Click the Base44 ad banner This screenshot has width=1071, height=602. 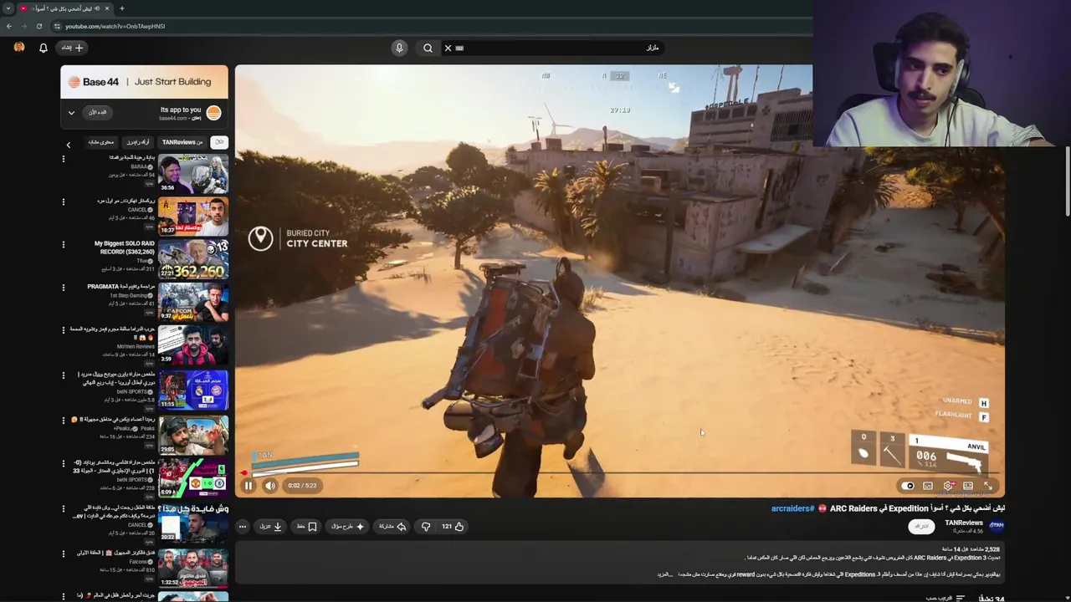click(144, 82)
